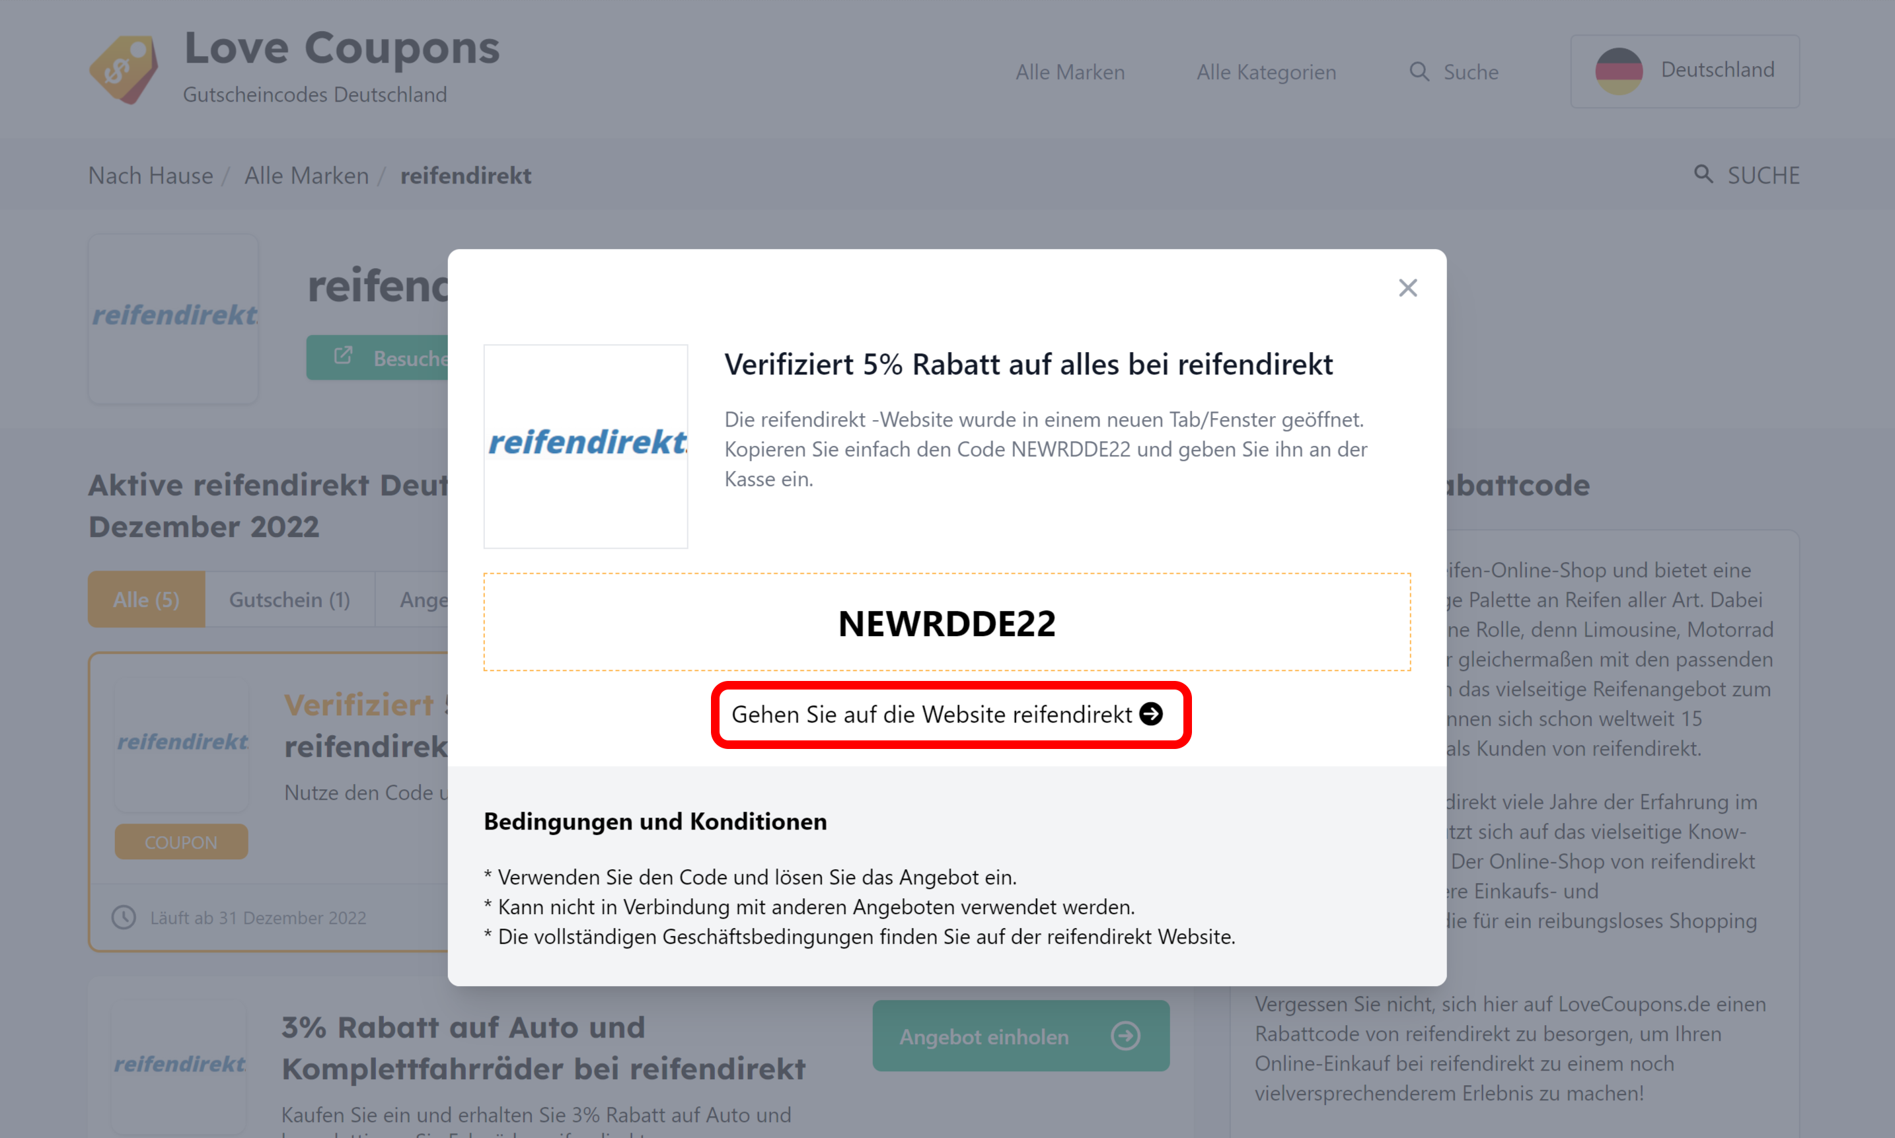
Task: Close the coupon code popup
Action: [x=1407, y=287]
